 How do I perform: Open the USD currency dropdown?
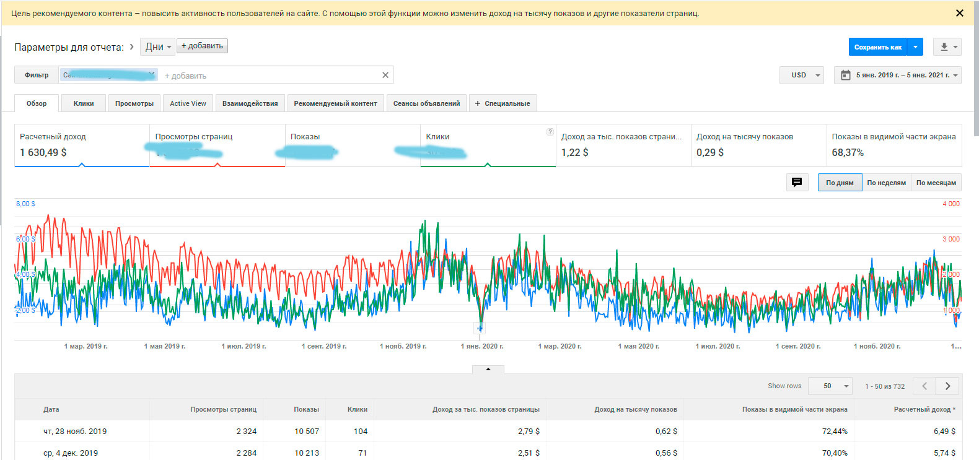802,75
